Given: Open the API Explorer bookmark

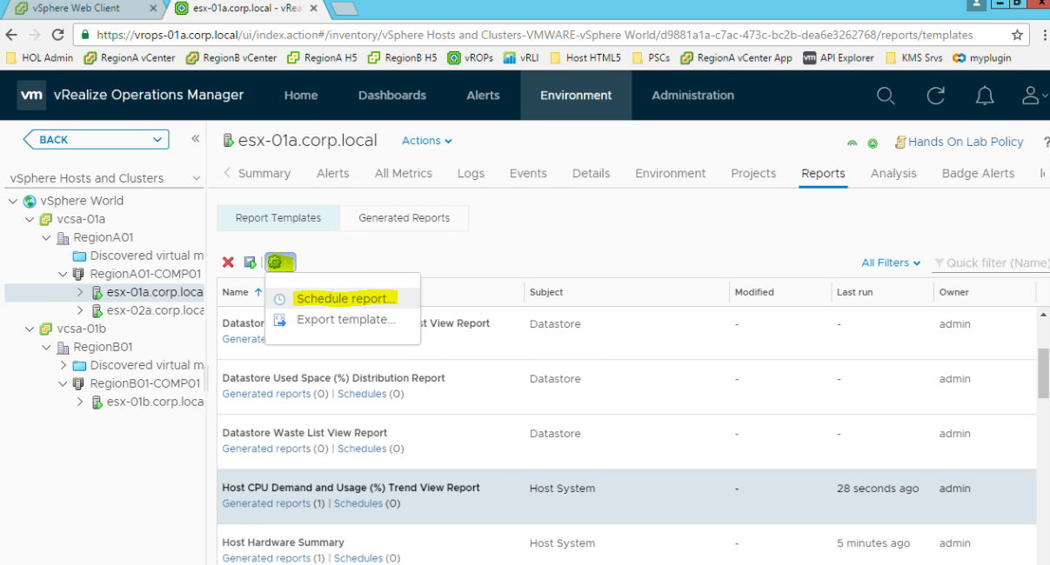Looking at the screenshot, I should [839, 58].
